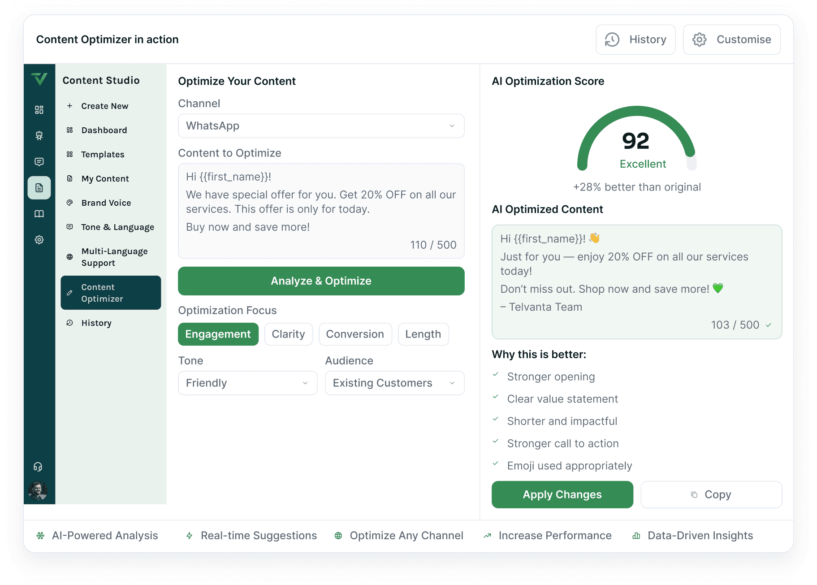Click the '+28% better than original' text
The width and height of the screenshot is (817, 585).
point(637,187)
